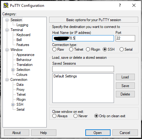Select the Rlogin connection type radio
Viewport: 142px width, 139px height.
88,49
